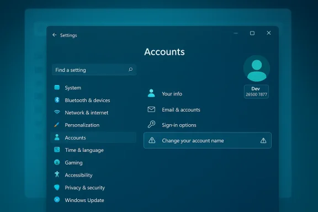Viewport: 318px width, 212px height.
Task: Select the Gaming icon
Action: 57,162
